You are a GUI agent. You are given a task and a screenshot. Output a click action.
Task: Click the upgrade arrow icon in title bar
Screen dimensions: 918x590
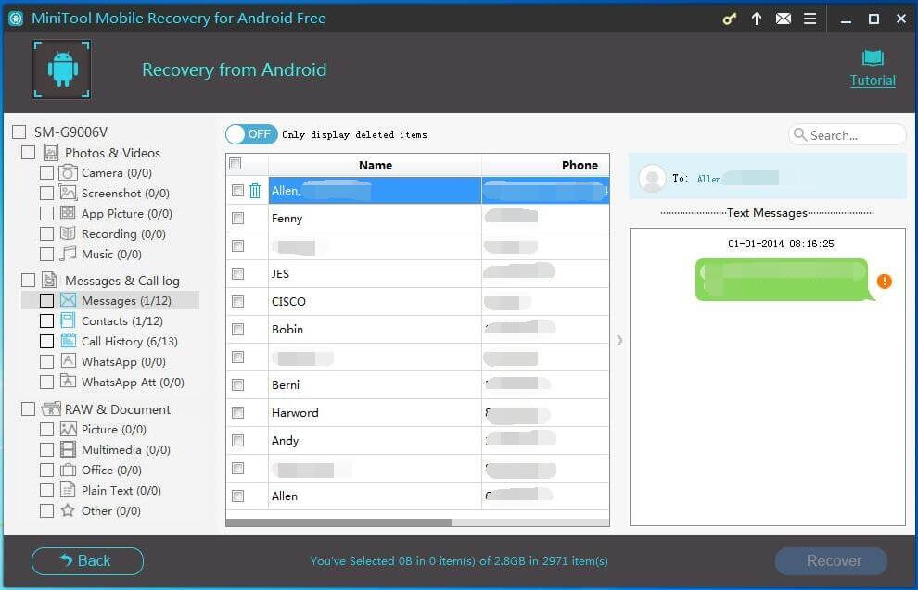pos(757,19)
